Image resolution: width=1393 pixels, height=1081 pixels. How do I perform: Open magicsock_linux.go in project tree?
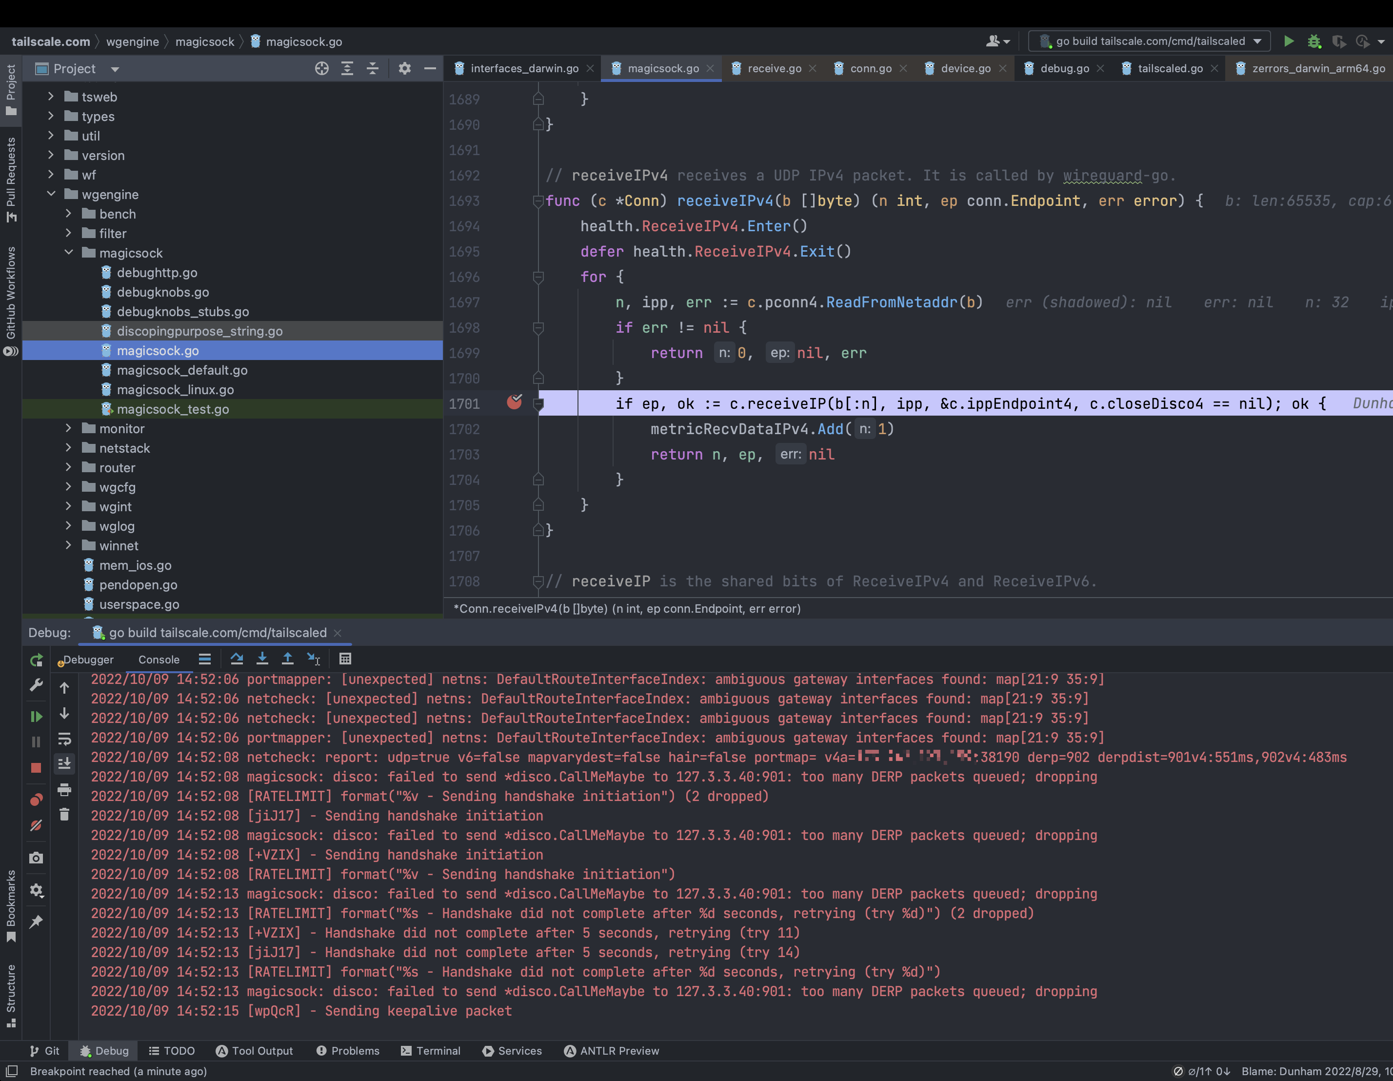point(175,390)
